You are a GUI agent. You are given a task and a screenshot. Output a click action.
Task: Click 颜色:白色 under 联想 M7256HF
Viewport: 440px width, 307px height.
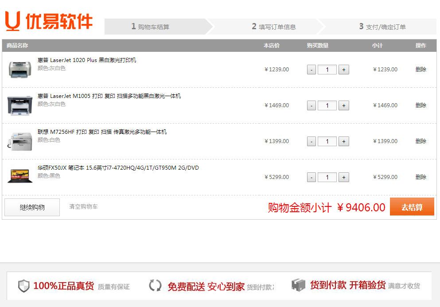49,140
